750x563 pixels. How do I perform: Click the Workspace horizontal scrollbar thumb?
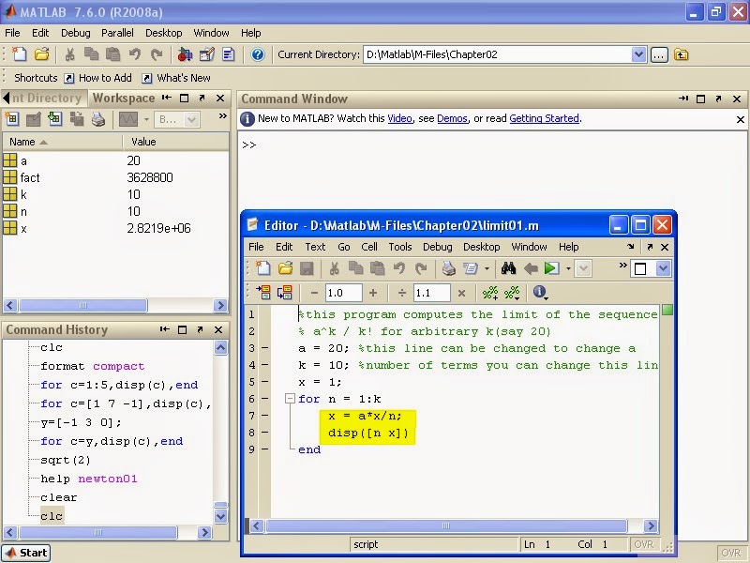click(82, 305)
